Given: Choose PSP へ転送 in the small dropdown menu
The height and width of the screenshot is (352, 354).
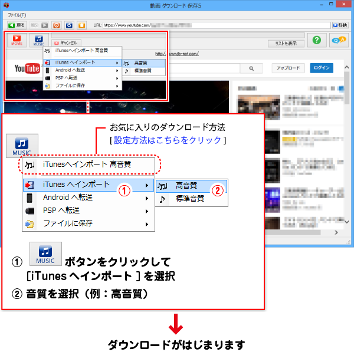Looking at the screenshot, I should pos(83,78).
